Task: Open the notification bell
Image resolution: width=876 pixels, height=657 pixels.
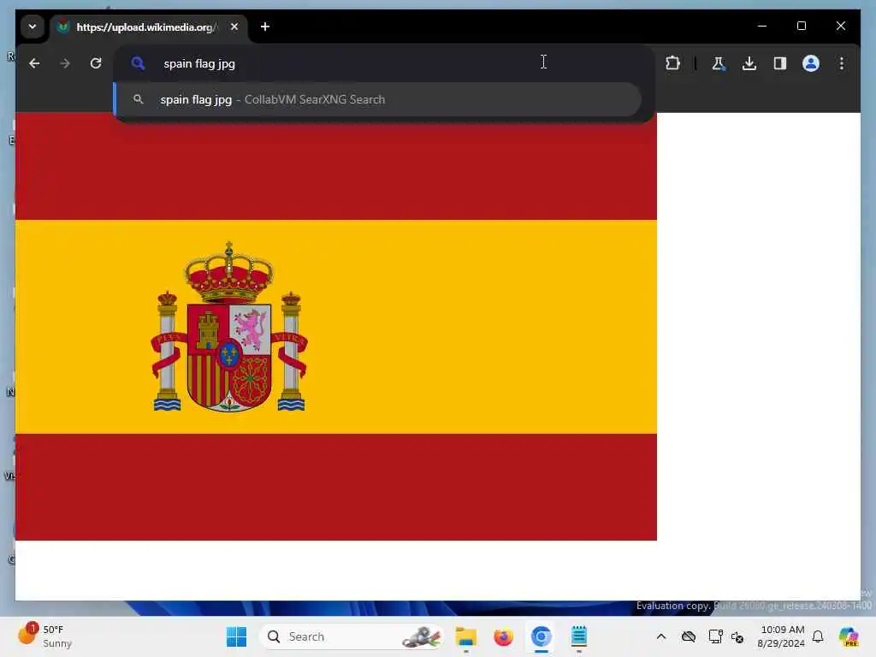Action: (818, 636)
